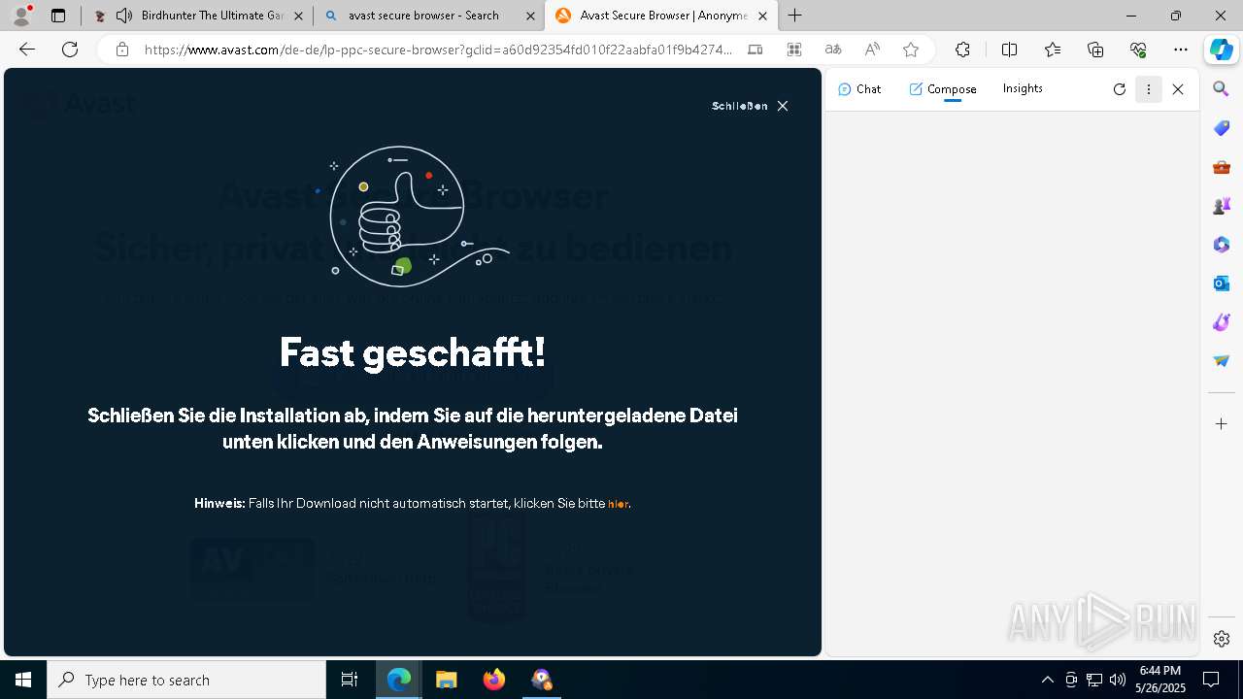Show hidden system tray icons
Screen dimensions: 1243x699
[x=1047, y=680]
